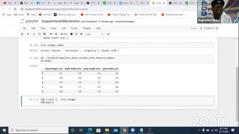Run the selected cell
This screenshot has width=239, height=134.
[64, 34]
